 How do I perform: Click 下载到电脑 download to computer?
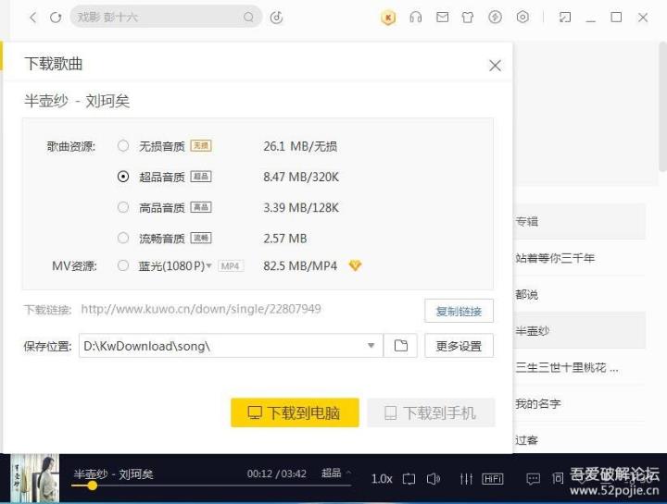click(x=295, y=412)
